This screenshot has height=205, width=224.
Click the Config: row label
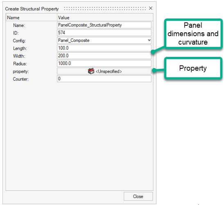tap(19, 41)
